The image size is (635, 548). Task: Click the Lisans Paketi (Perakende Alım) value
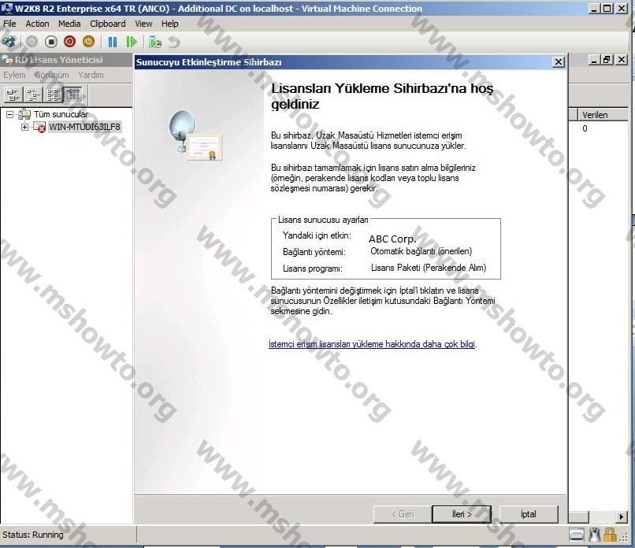[429, 268]
